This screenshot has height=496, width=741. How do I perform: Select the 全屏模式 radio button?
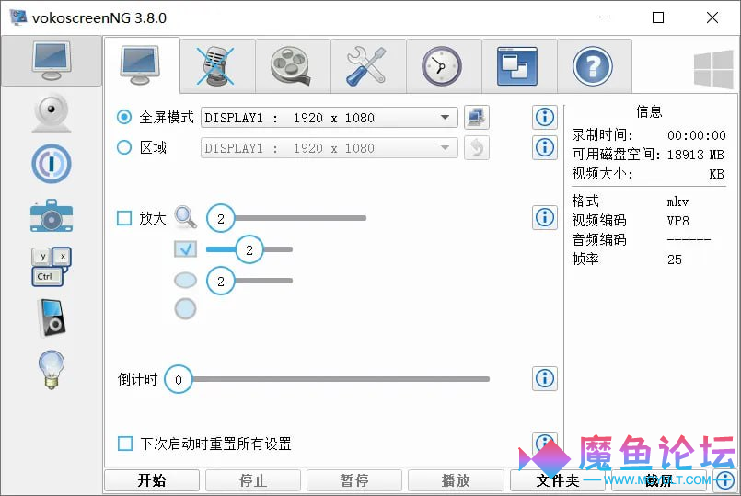(124, 117)
